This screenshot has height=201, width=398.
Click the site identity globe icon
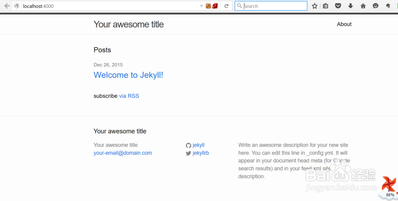[x=17, y=6]
